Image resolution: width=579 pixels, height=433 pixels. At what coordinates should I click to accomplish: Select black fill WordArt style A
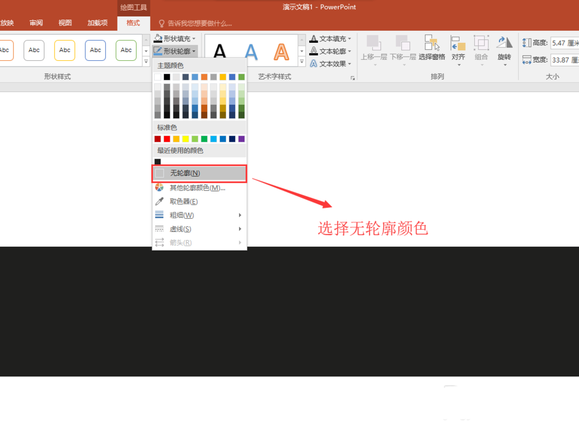coord(220,52)
